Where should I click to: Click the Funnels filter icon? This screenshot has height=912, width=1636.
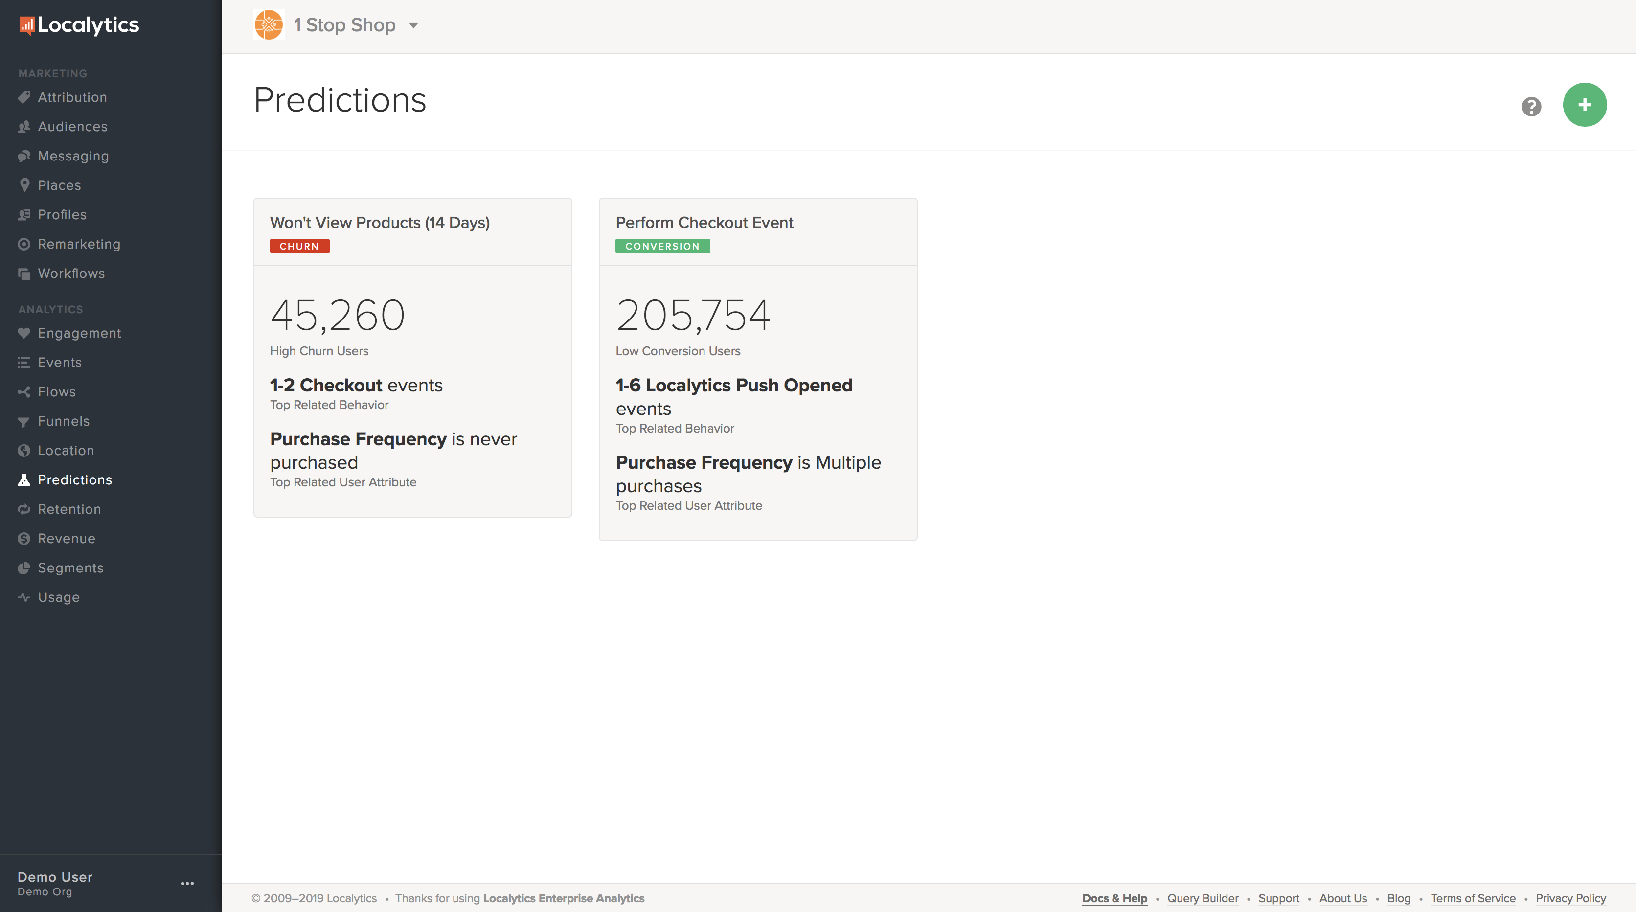(x=24, y=422)
